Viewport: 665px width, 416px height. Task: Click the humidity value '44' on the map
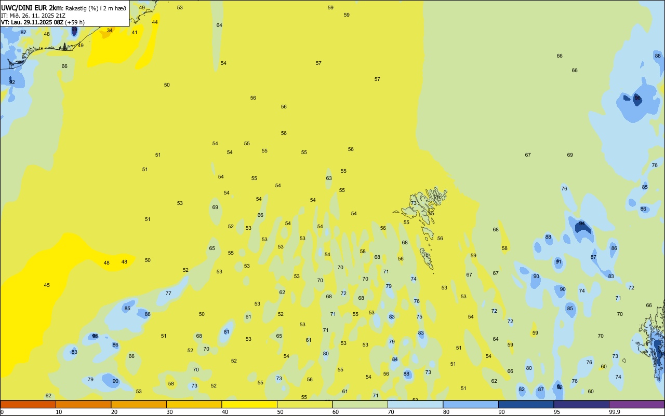tap(155, 22)
